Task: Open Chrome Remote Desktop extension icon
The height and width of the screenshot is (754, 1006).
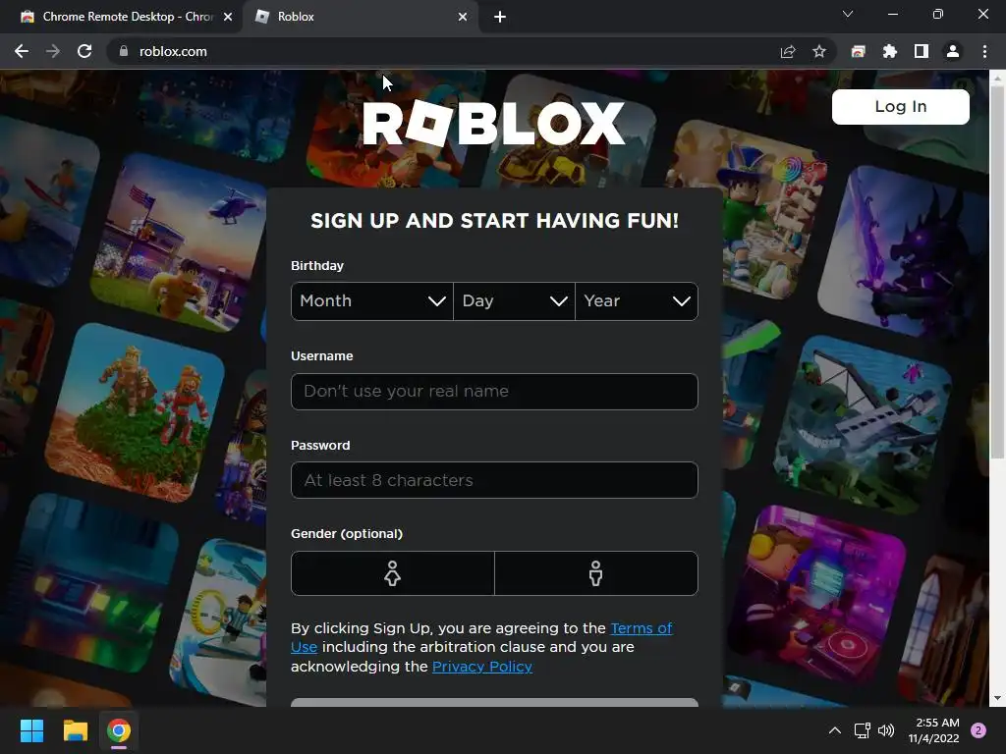Action: (859, 51)
